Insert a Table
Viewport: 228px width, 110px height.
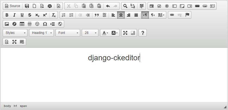[22, 24]
